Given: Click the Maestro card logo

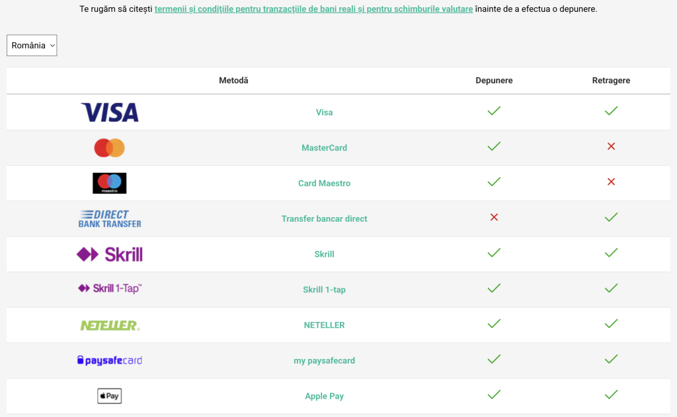Looking at the screenshot, I should [110, 183].
